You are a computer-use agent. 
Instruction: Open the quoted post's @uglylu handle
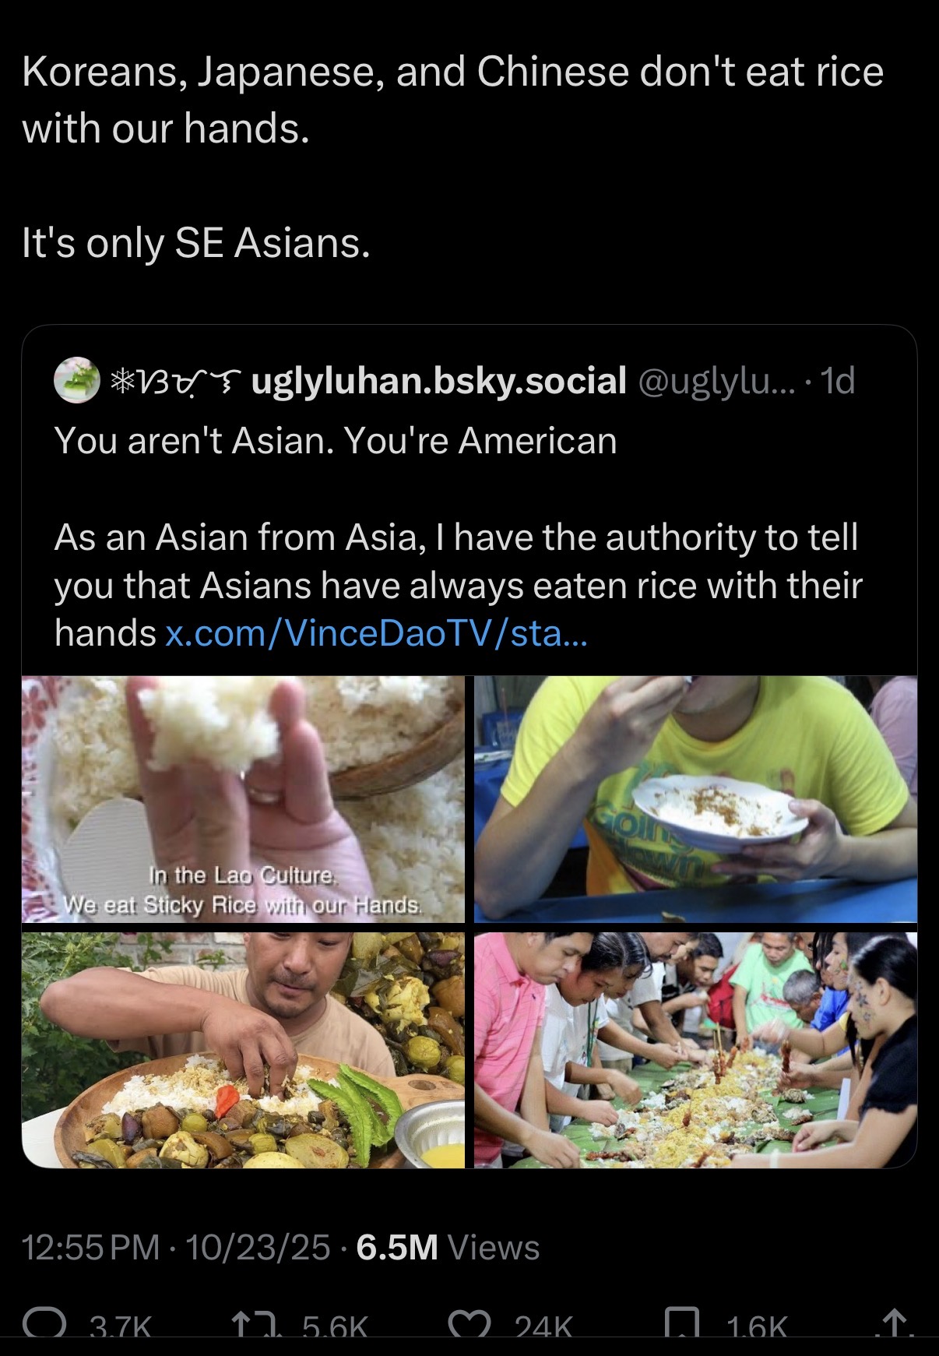pyautogui.click(x=716, y=381)
